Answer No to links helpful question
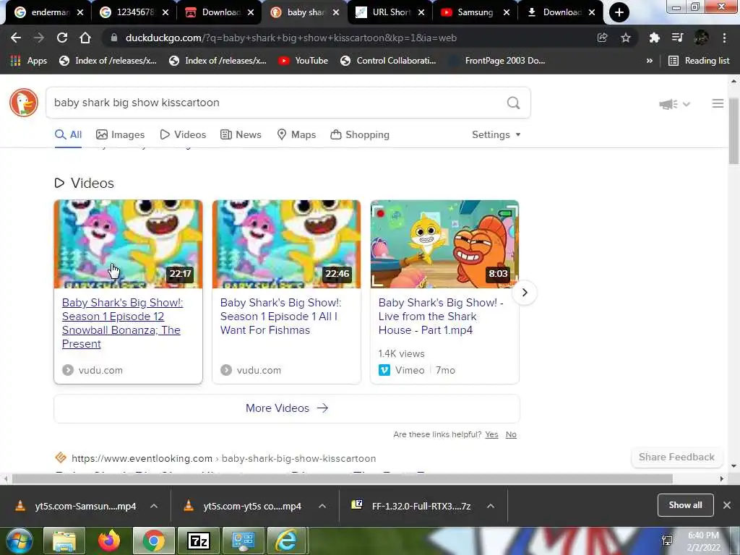 pyautogui.click(x=511, y=434)
